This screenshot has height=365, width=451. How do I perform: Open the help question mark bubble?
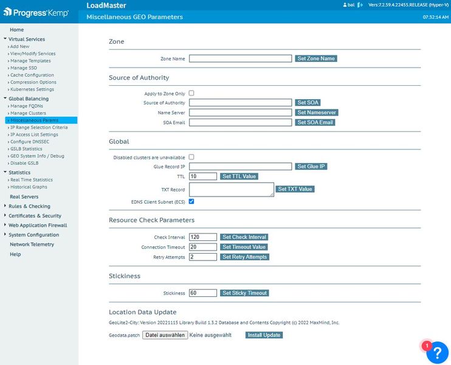pos(438,353)
